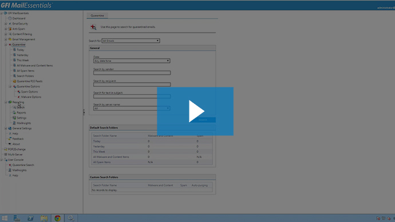This screenshot has width=395, height=222.
Task: Select the Quarantine node in the tree
Action: pos(19,45)
